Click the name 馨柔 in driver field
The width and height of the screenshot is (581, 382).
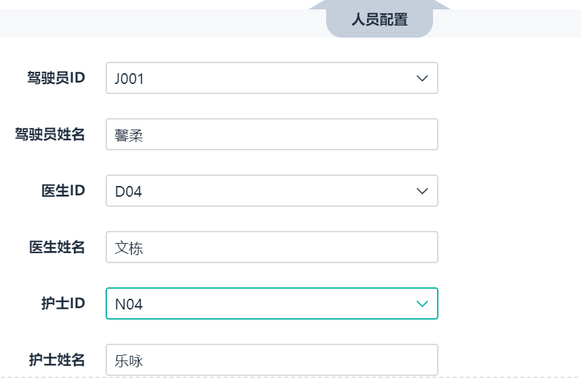coord(129,136)
